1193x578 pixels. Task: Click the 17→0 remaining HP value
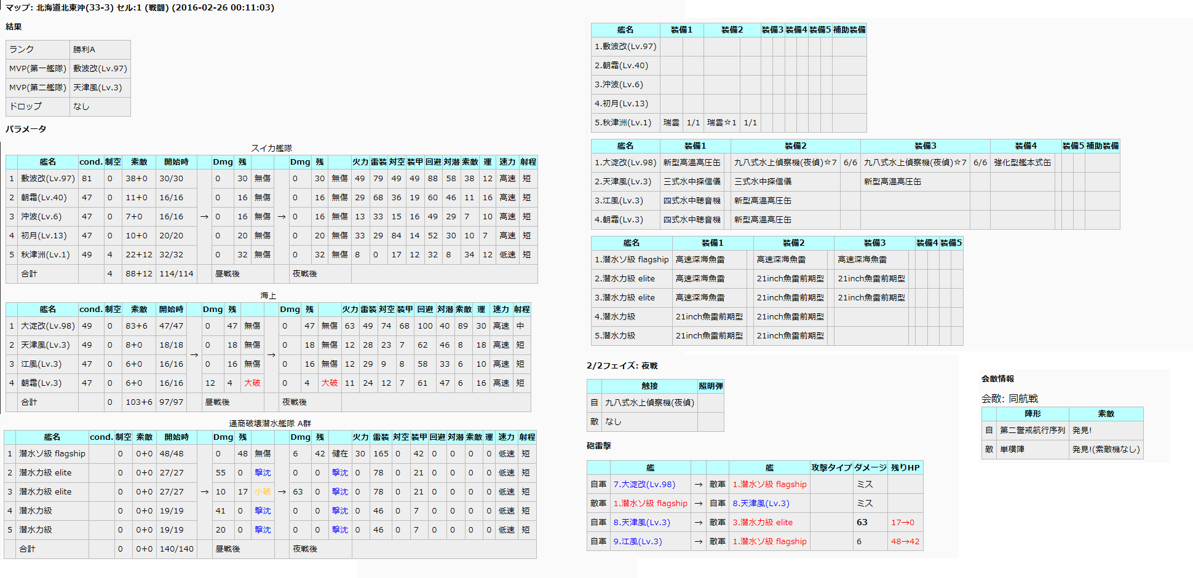(902, 522)
